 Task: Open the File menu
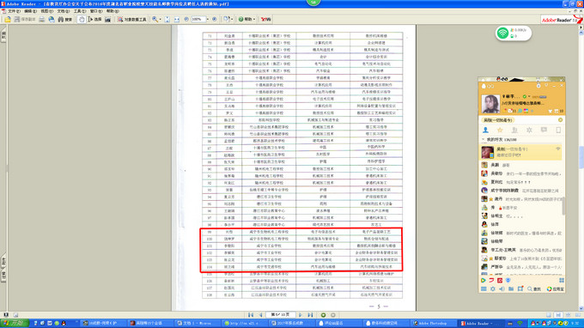14,11
